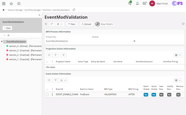Navigate to Workflow Manager breadcrumb

click(x=33, y=10)
